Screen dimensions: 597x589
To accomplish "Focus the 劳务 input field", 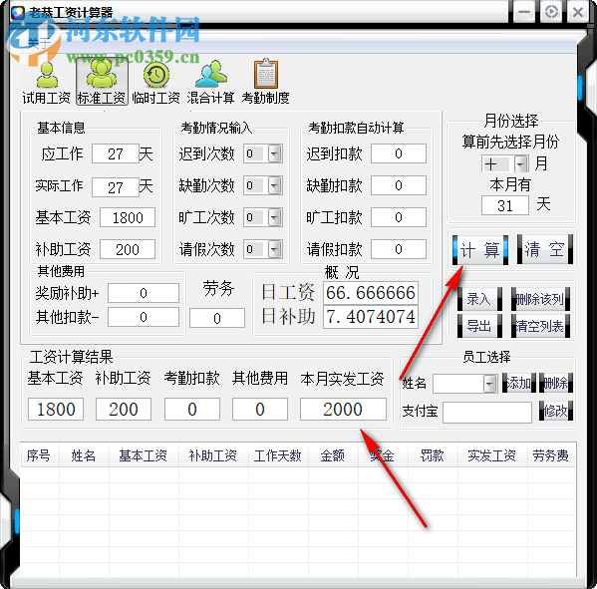I will coord(217,318).
